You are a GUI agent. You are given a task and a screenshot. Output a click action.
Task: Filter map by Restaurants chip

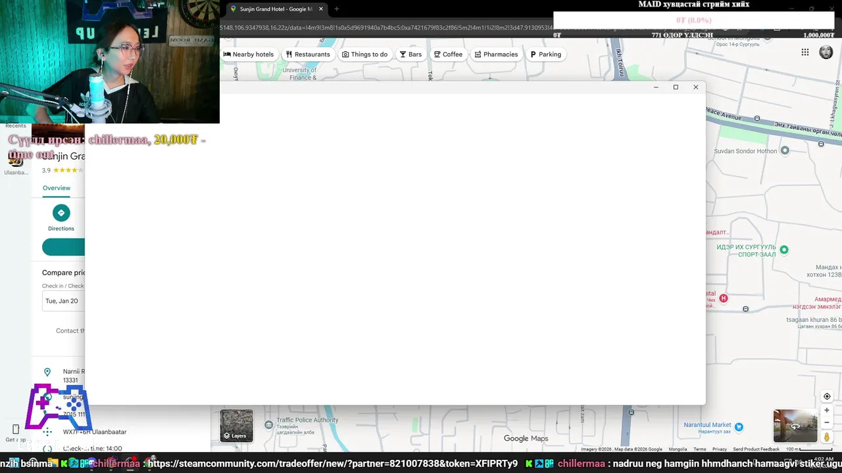308,55
